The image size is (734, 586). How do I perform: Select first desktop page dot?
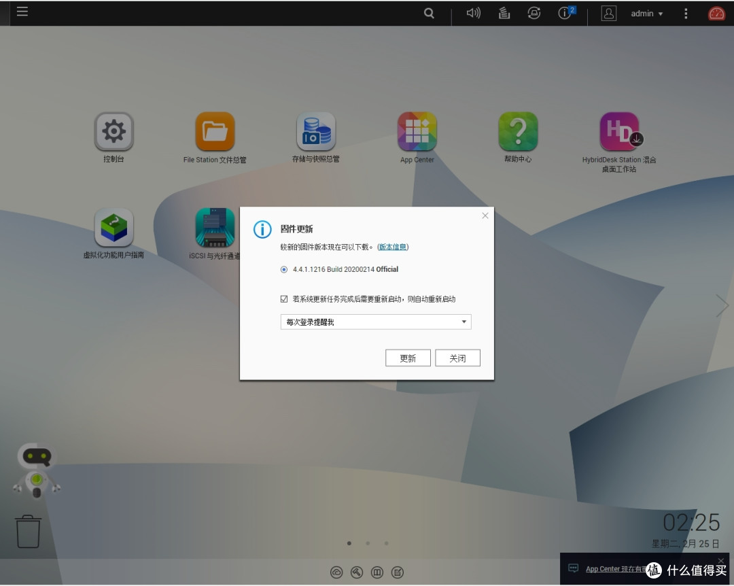click(x=349, y=543)
